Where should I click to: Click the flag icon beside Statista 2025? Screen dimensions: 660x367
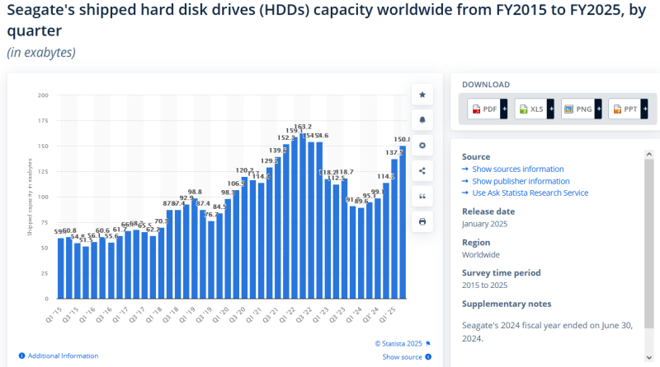(x=428, y=343)
